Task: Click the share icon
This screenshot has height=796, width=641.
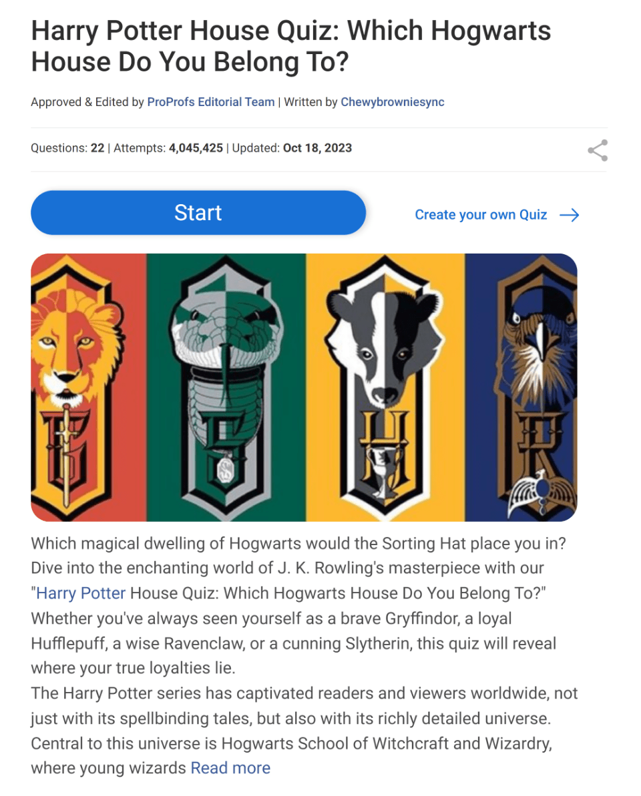Action: coord(598,150)
